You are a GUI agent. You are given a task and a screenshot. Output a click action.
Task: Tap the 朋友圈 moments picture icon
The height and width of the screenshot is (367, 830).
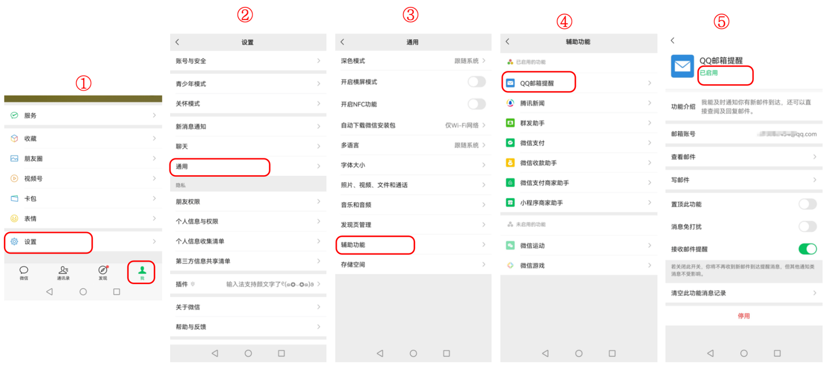click(x=14, y=158)
